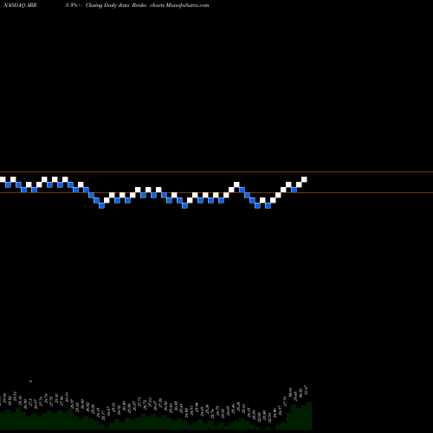Click the MunafaSutra.com label in the header
The height and width of the screenshot is (433, 433).
[x=187, y=5]
